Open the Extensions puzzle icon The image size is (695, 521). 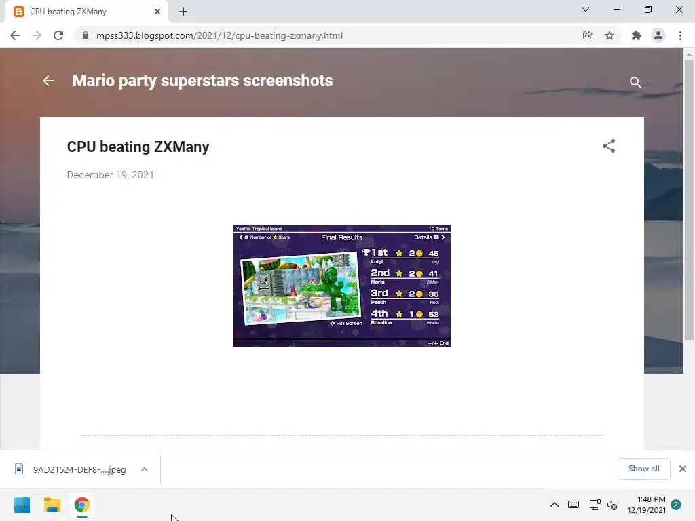click(637, 35)
